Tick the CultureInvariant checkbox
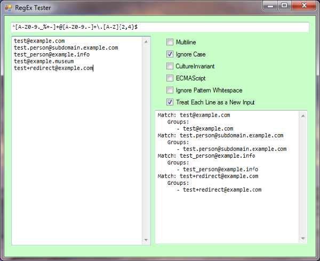 pyautogui.click(x=170, y=67)
